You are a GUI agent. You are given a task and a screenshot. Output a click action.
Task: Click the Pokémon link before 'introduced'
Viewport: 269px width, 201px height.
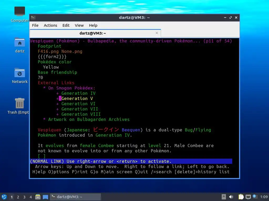tap(47, 135)
